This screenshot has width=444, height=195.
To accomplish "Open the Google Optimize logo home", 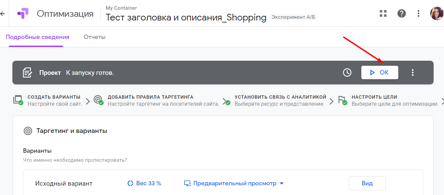I will (24, 14).
